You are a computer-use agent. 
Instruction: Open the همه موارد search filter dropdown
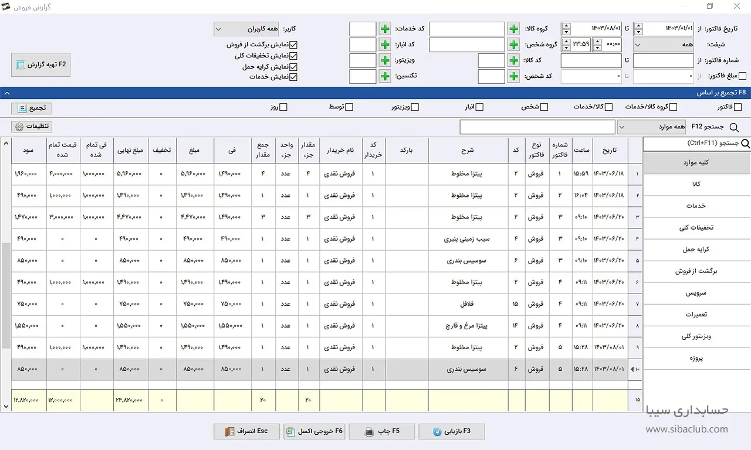click(x=651, y=127)
